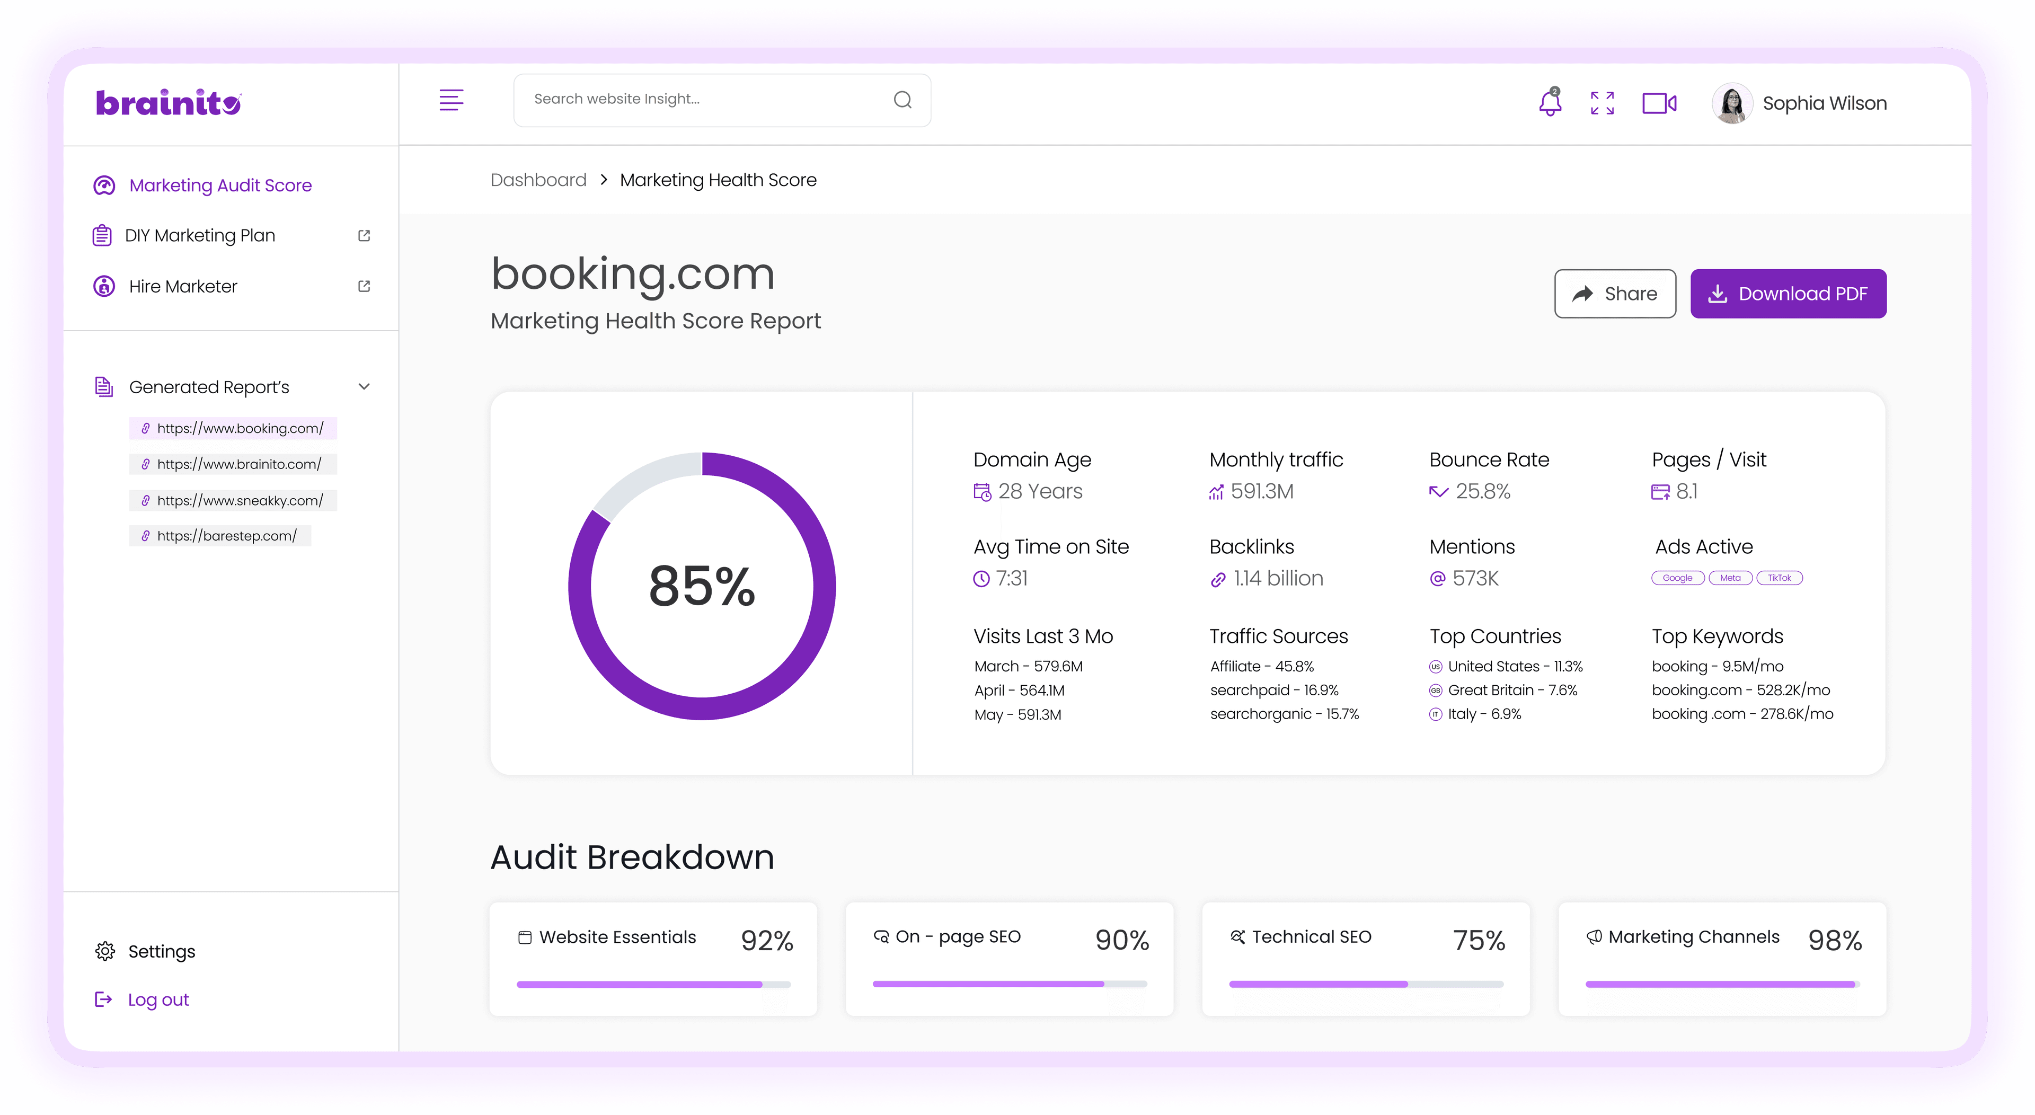2035x1115 pixels.
Task: Open notifications bell icon
Action: point(1550,103)
